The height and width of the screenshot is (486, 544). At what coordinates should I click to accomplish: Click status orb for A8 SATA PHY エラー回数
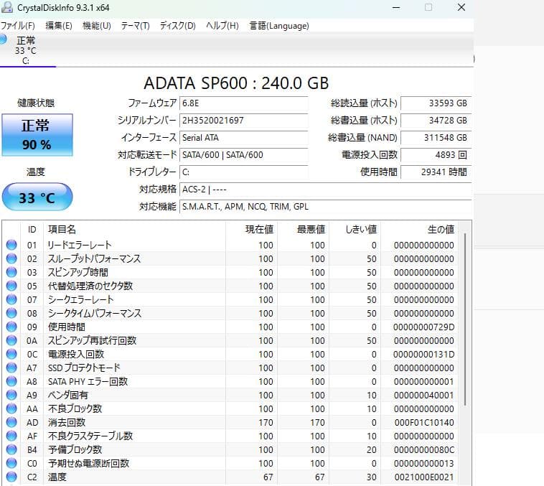click(11, 381)
